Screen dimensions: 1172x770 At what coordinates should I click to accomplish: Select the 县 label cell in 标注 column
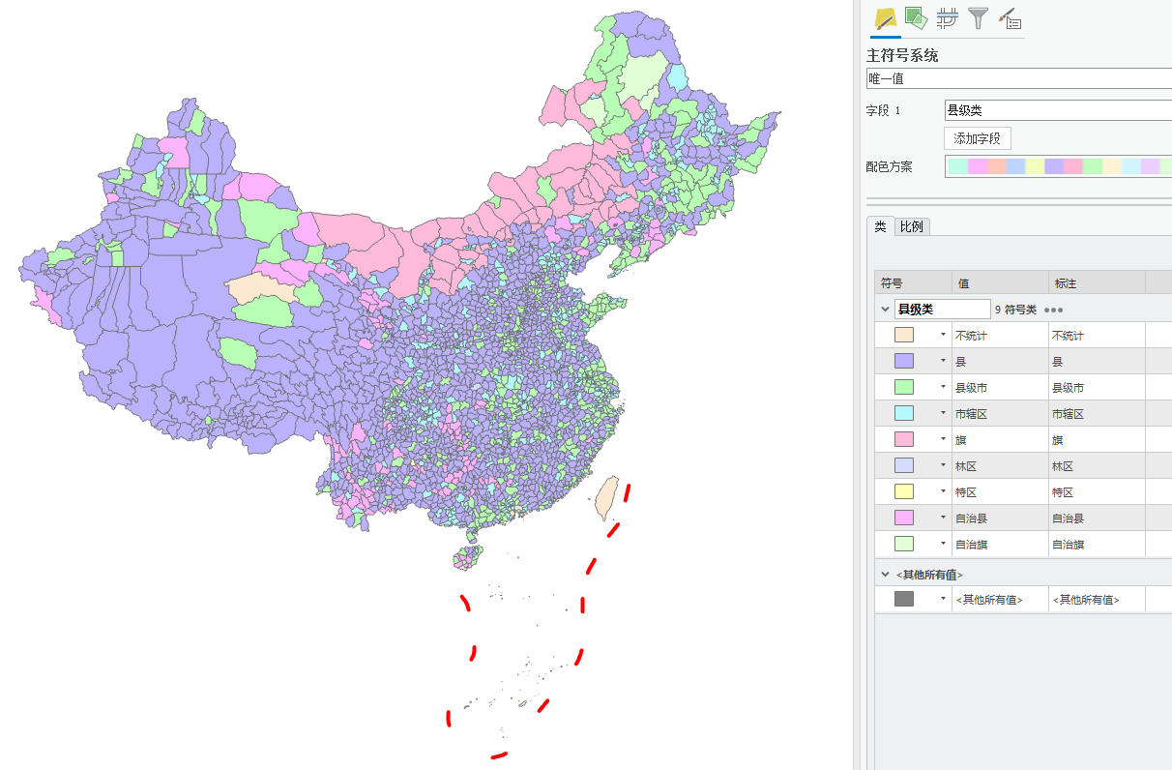[x=1097, y=362]
